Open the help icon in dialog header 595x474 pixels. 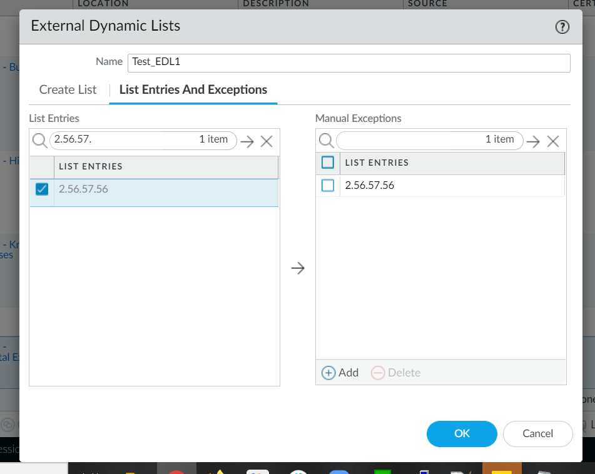point(562,27)
